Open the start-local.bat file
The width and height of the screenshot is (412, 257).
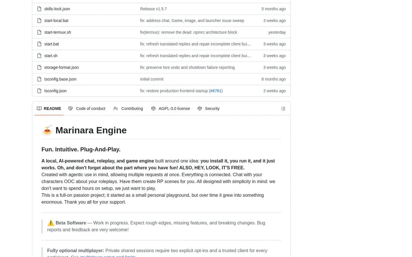coord(56,21)
